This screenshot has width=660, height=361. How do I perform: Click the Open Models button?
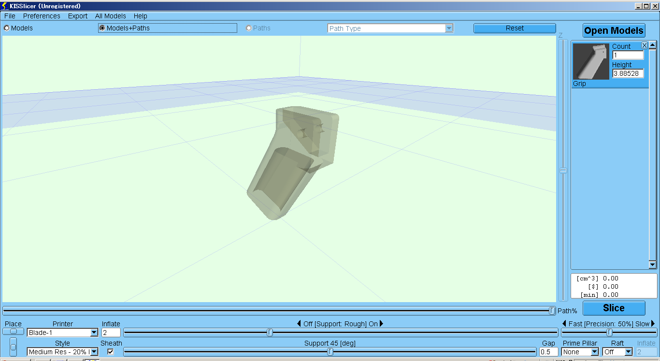coord(614,30)
